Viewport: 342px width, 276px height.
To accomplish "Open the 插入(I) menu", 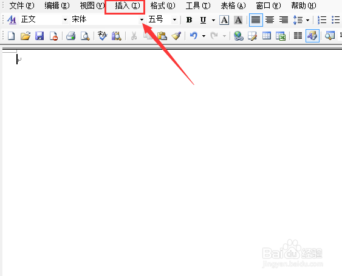I will coord(128,5).
